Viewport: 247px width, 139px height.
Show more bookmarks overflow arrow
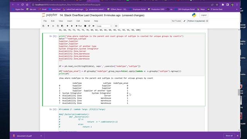point(237,9)
